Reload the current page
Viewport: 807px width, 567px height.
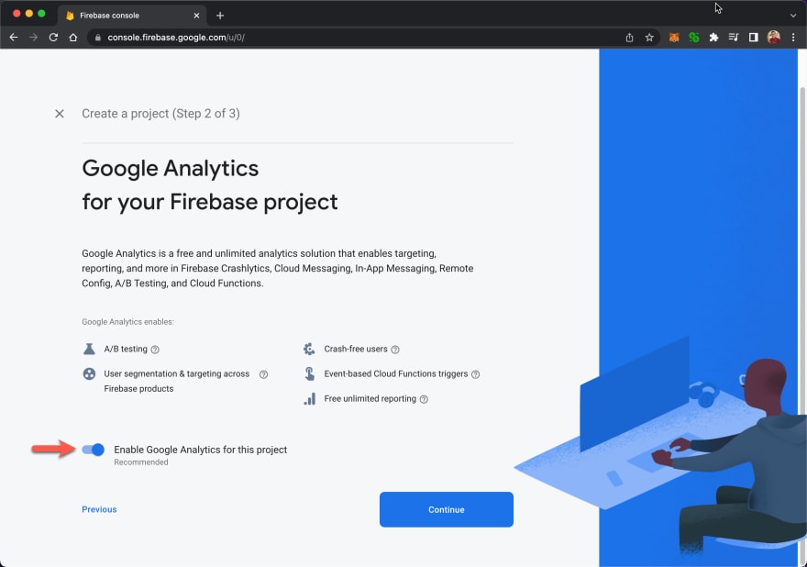click(x=53, y=37)
